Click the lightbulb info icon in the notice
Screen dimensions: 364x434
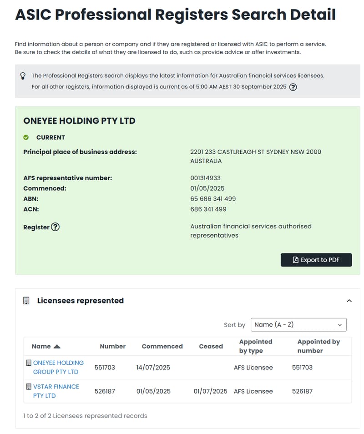coord(23,76)
